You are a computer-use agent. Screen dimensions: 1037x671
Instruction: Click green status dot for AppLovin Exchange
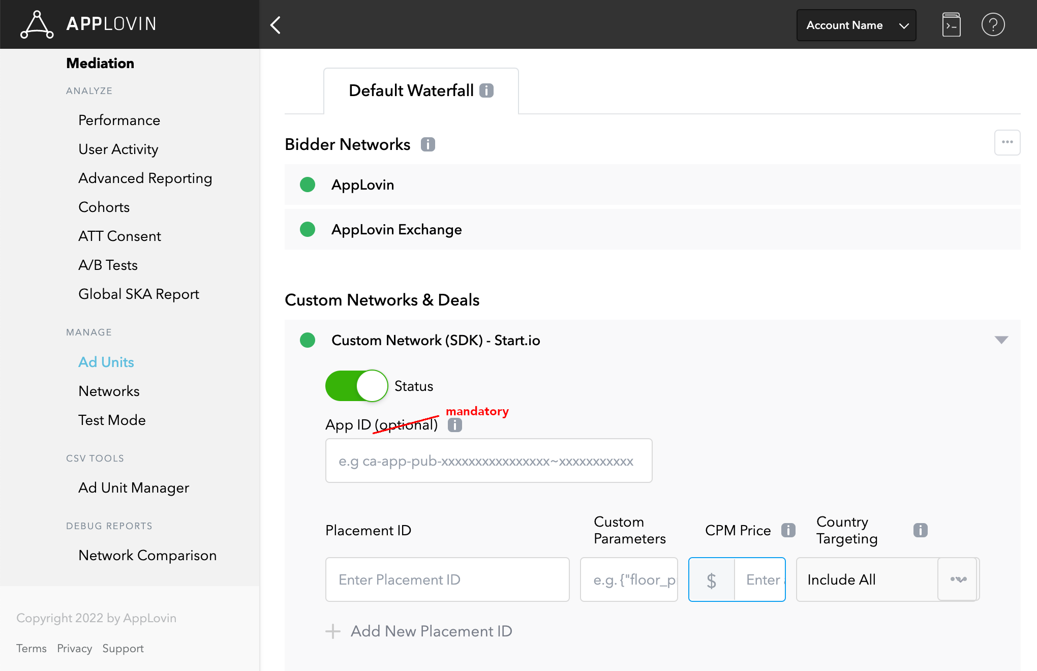pos(308,229)
